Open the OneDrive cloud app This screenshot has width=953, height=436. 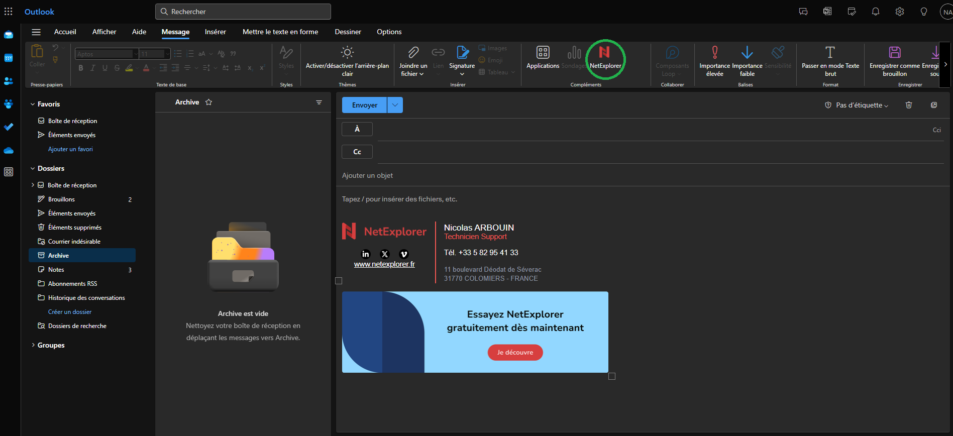click(9, 150)
